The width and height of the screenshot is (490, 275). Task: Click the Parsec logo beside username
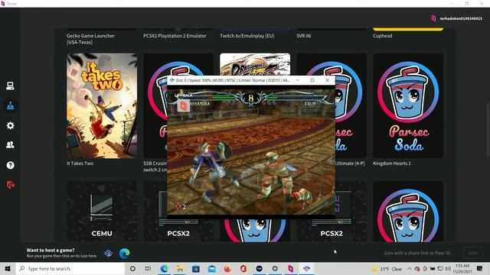(x=433, y=18)
